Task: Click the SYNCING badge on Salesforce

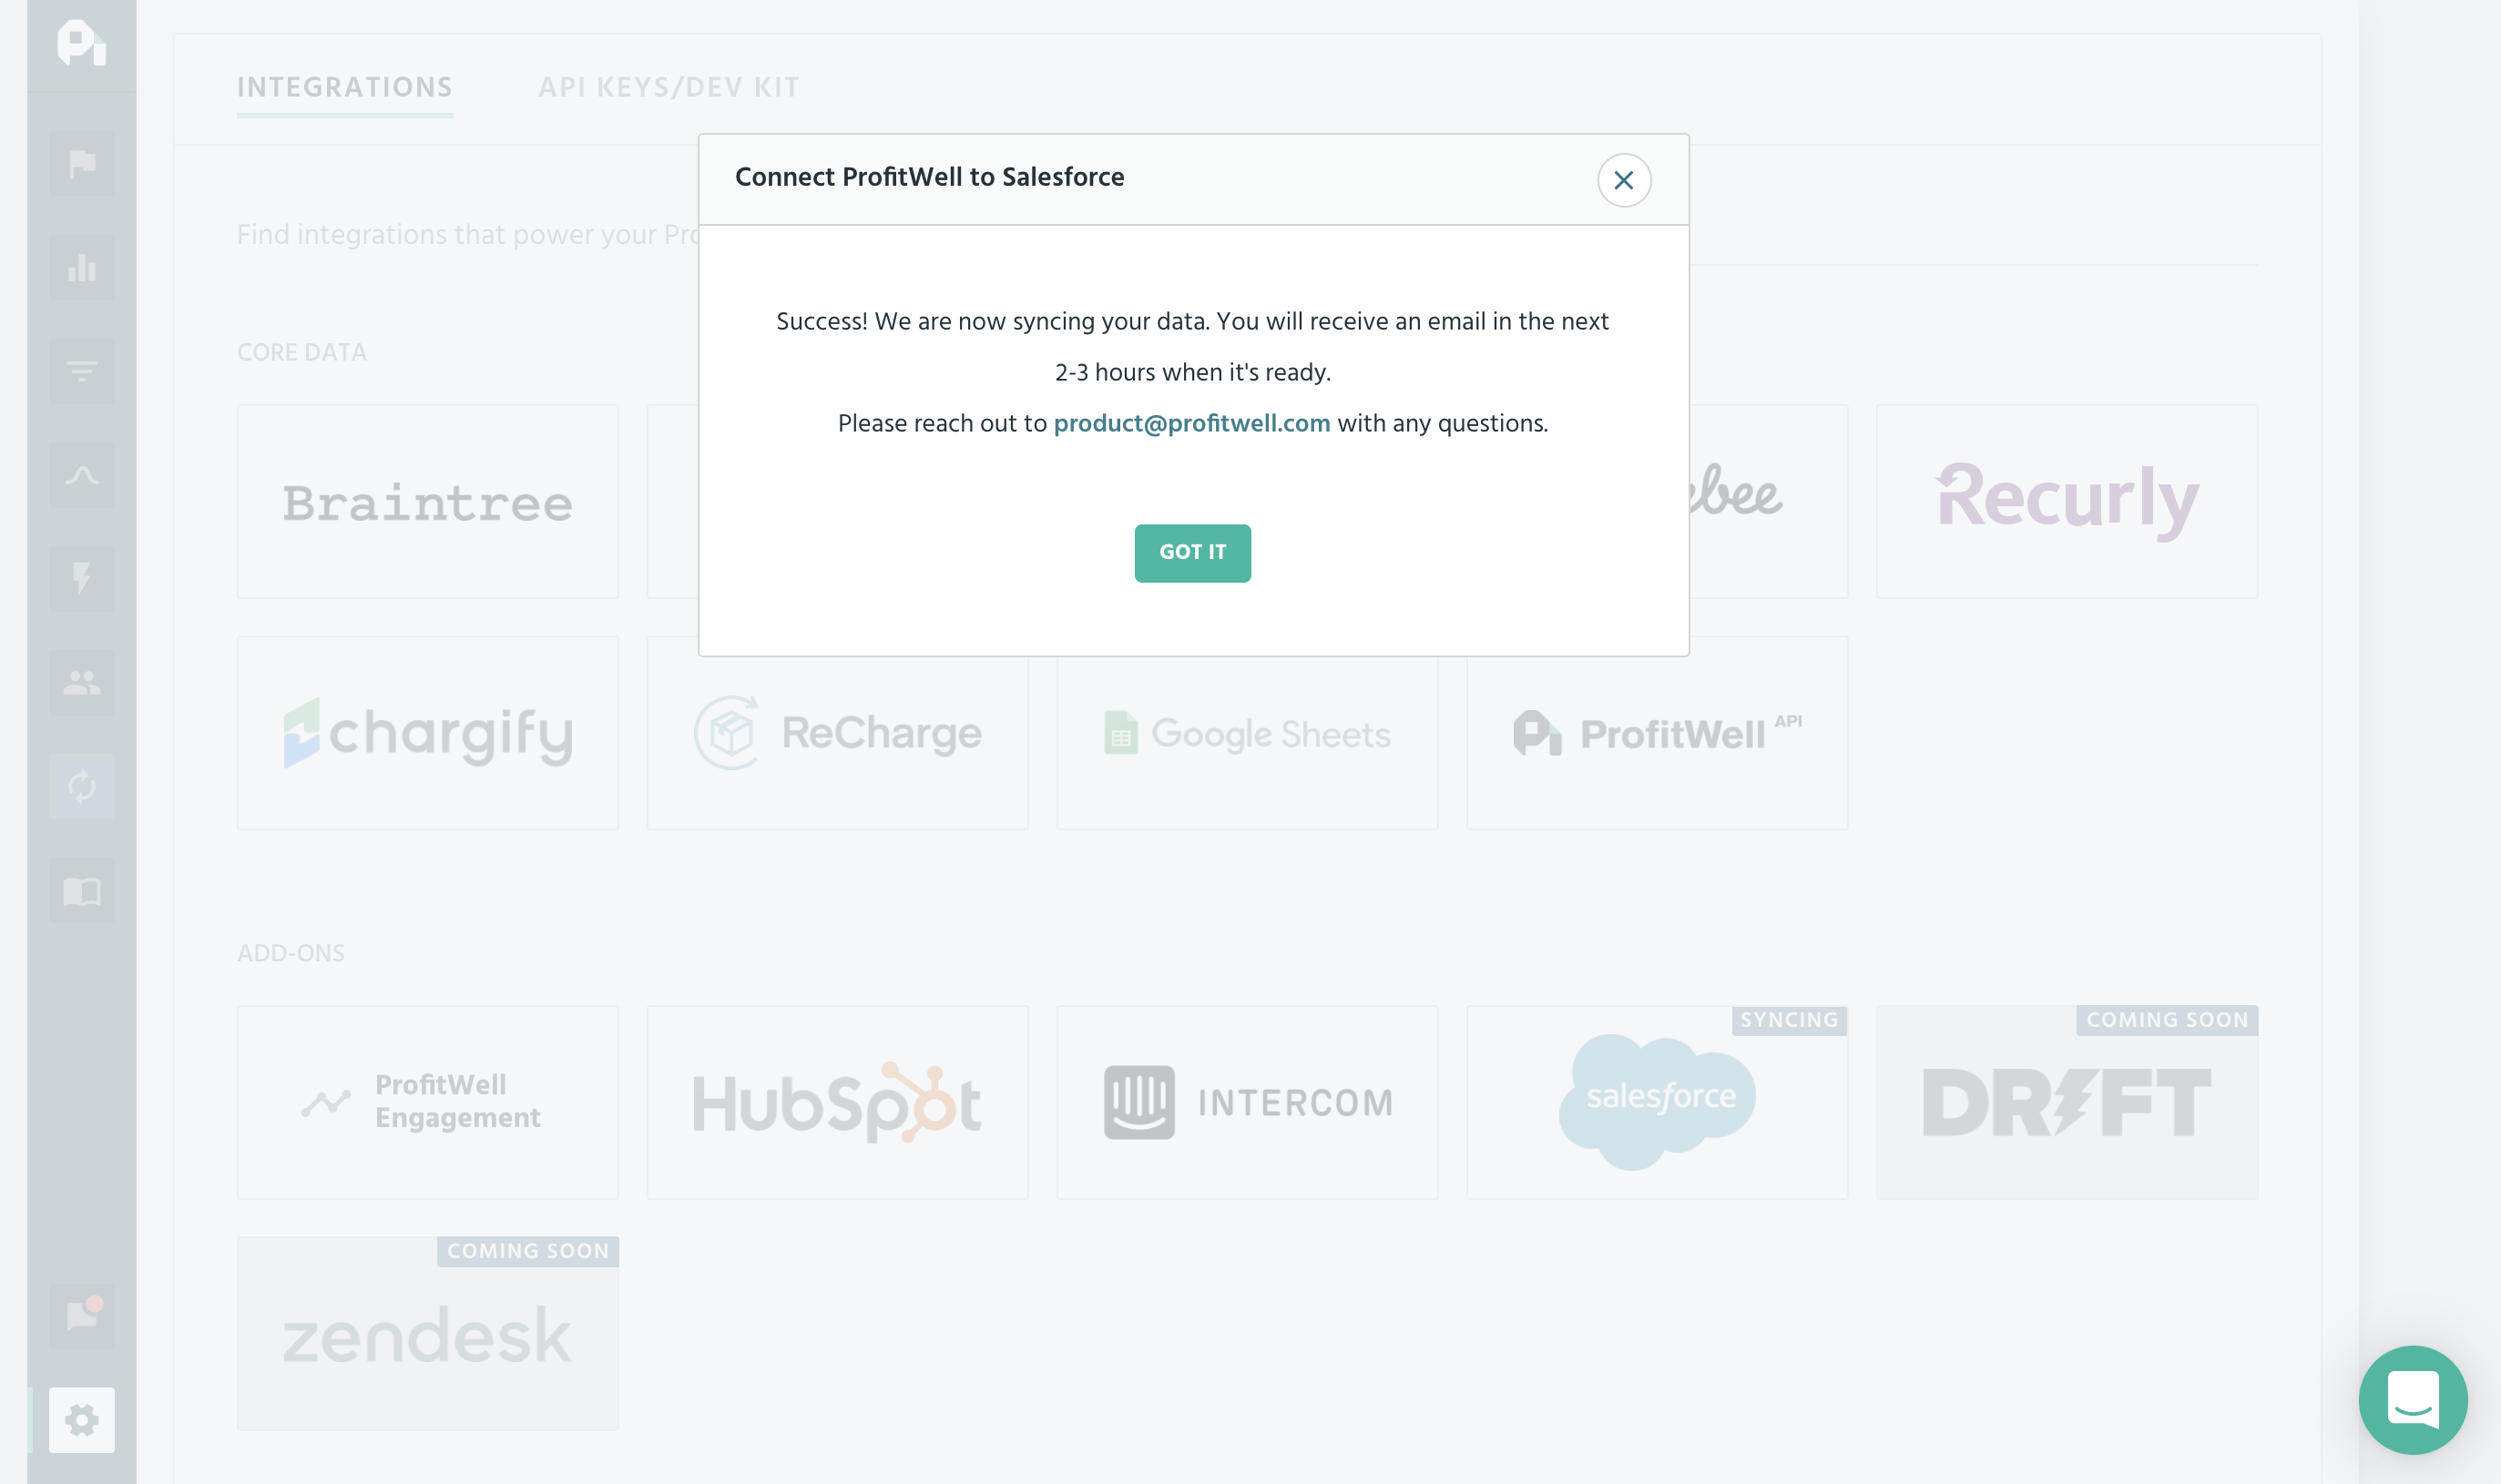Action: [x=1789, y=1020]
